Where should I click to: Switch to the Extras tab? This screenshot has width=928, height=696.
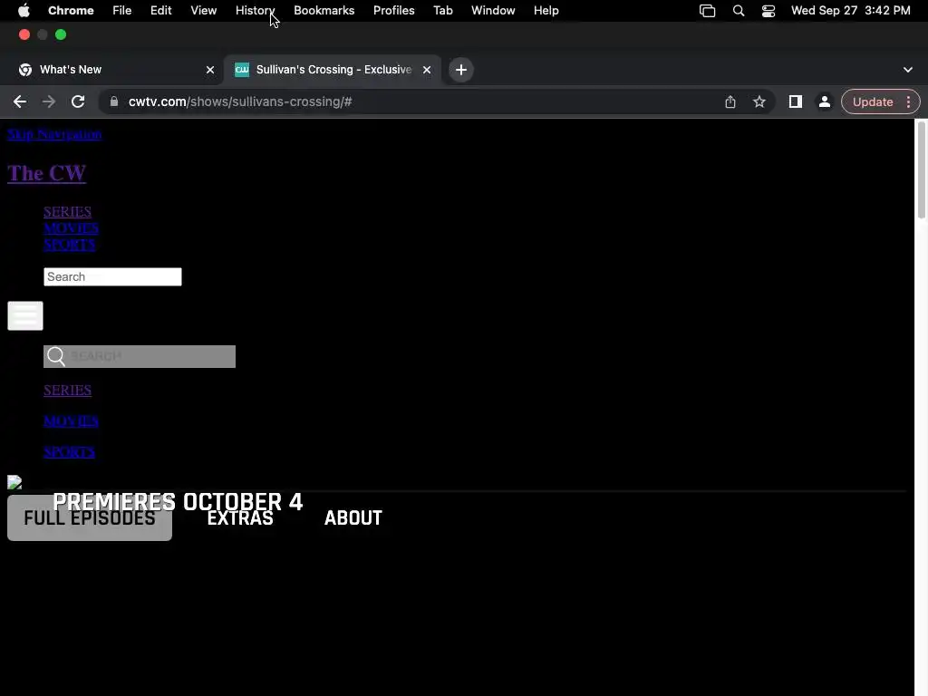coord(239,517)
